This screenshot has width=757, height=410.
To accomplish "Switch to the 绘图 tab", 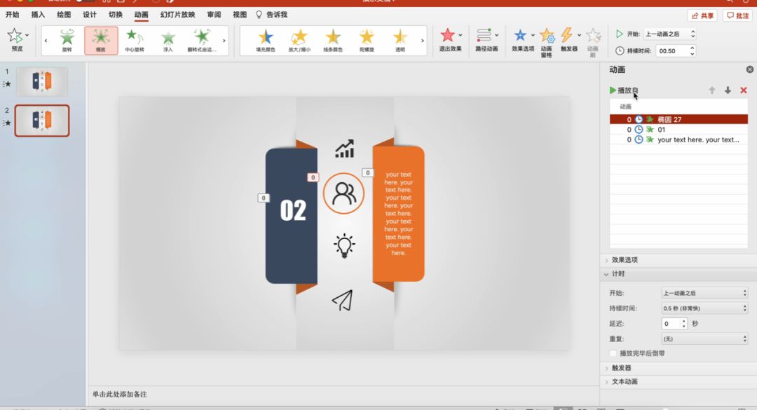I will [x=64, y=15].
